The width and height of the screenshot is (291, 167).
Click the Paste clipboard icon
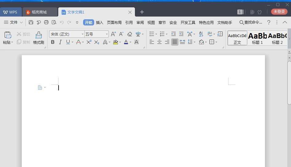tap(8, 35)
